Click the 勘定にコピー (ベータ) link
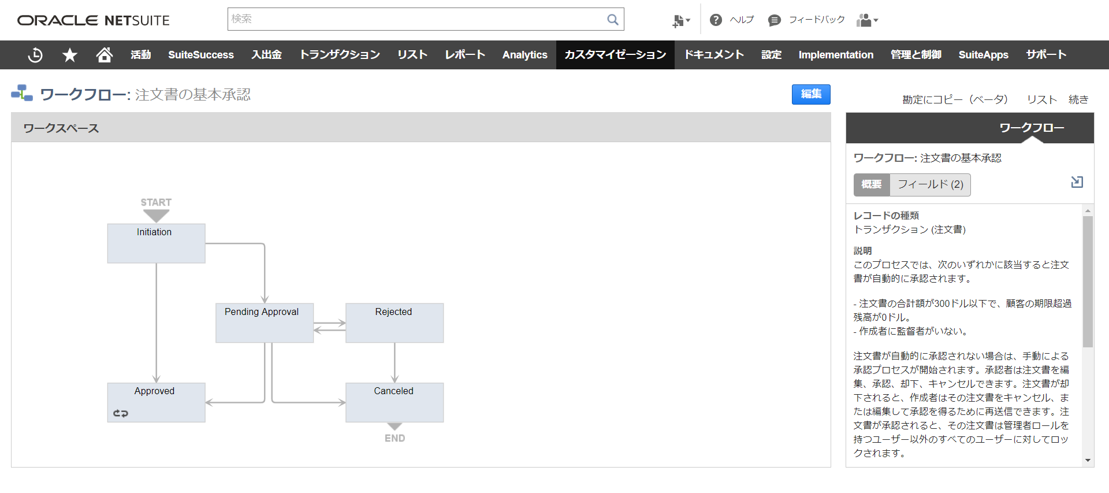 pos(955,99)
